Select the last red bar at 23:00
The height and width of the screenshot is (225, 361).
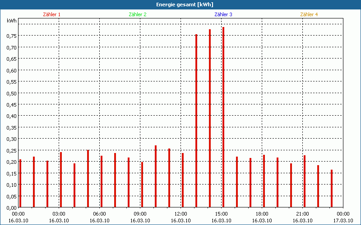pyautogui.click(x=332, y=189)
